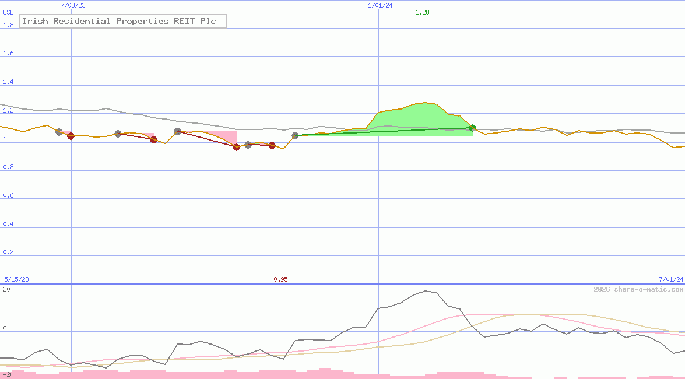Click the red 0.95 low value
Image resolution: width=685 pixels, height=379 pixels.
(280, 279)
